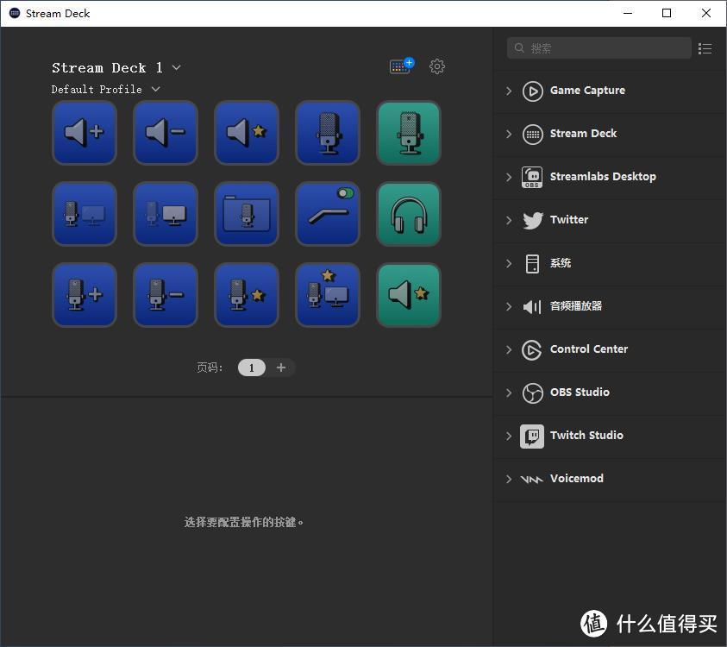This screenshot has width=727, height=647.
Task: Click the Twitter label
Action: [x=569, y=220]
